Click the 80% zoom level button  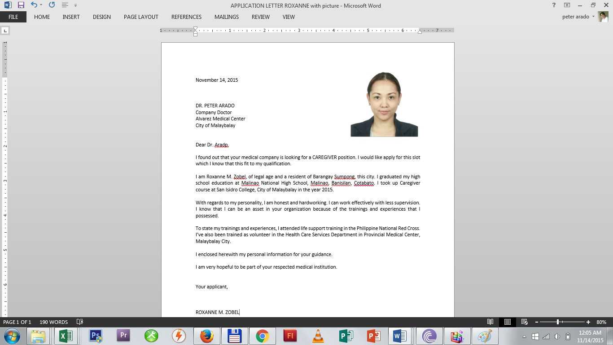click(x=601, y=322)
